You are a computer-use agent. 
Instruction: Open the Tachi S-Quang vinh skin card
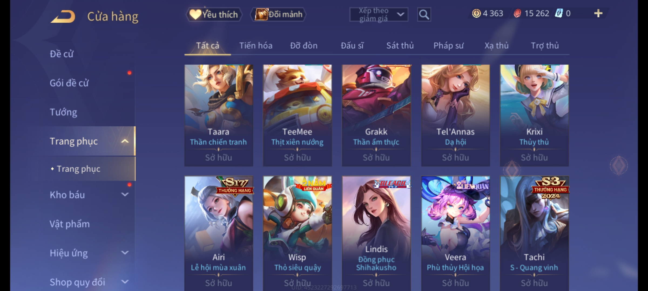click(x=534, y=233)
